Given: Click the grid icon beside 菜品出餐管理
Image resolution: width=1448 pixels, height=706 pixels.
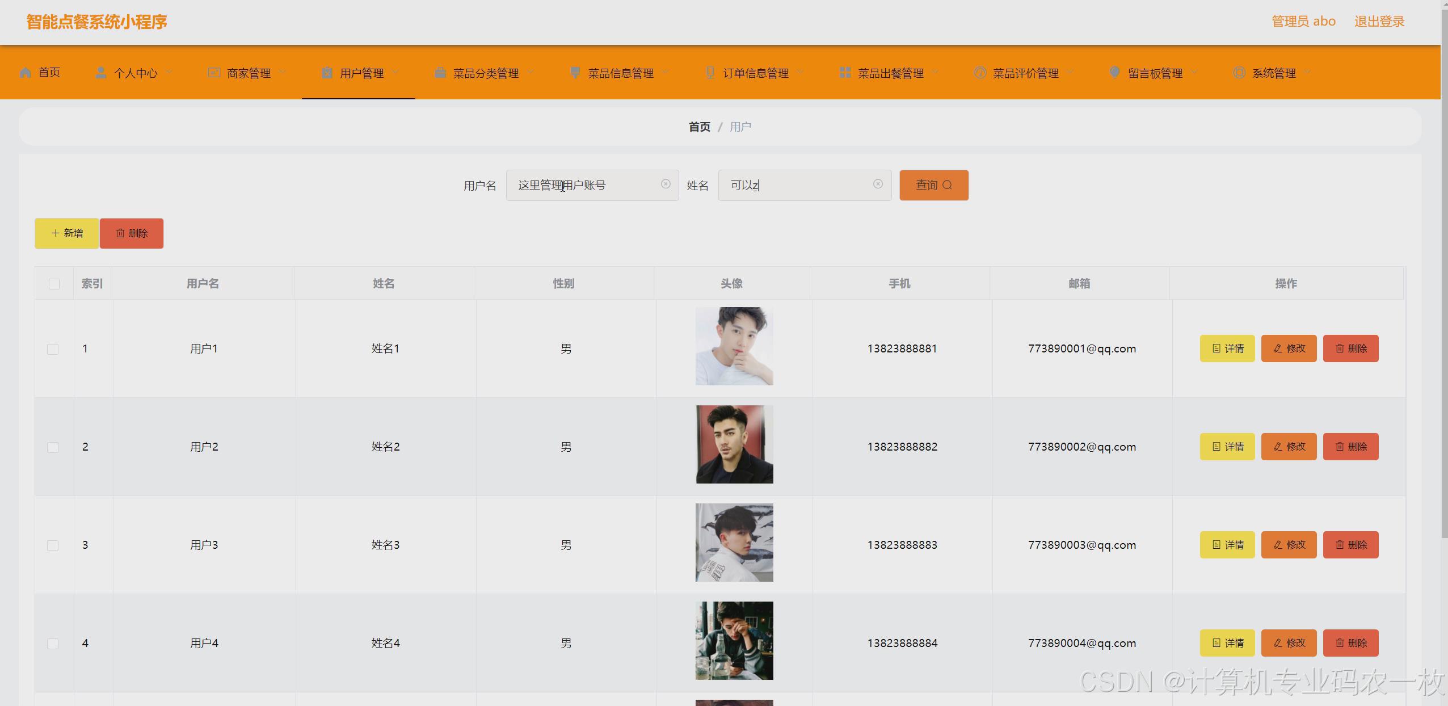Looking at the screenshot, I should 845,73.
